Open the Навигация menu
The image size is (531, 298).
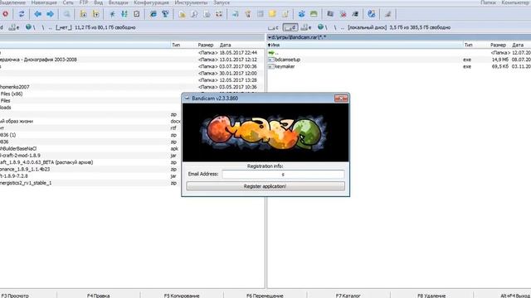click(44, 2)
